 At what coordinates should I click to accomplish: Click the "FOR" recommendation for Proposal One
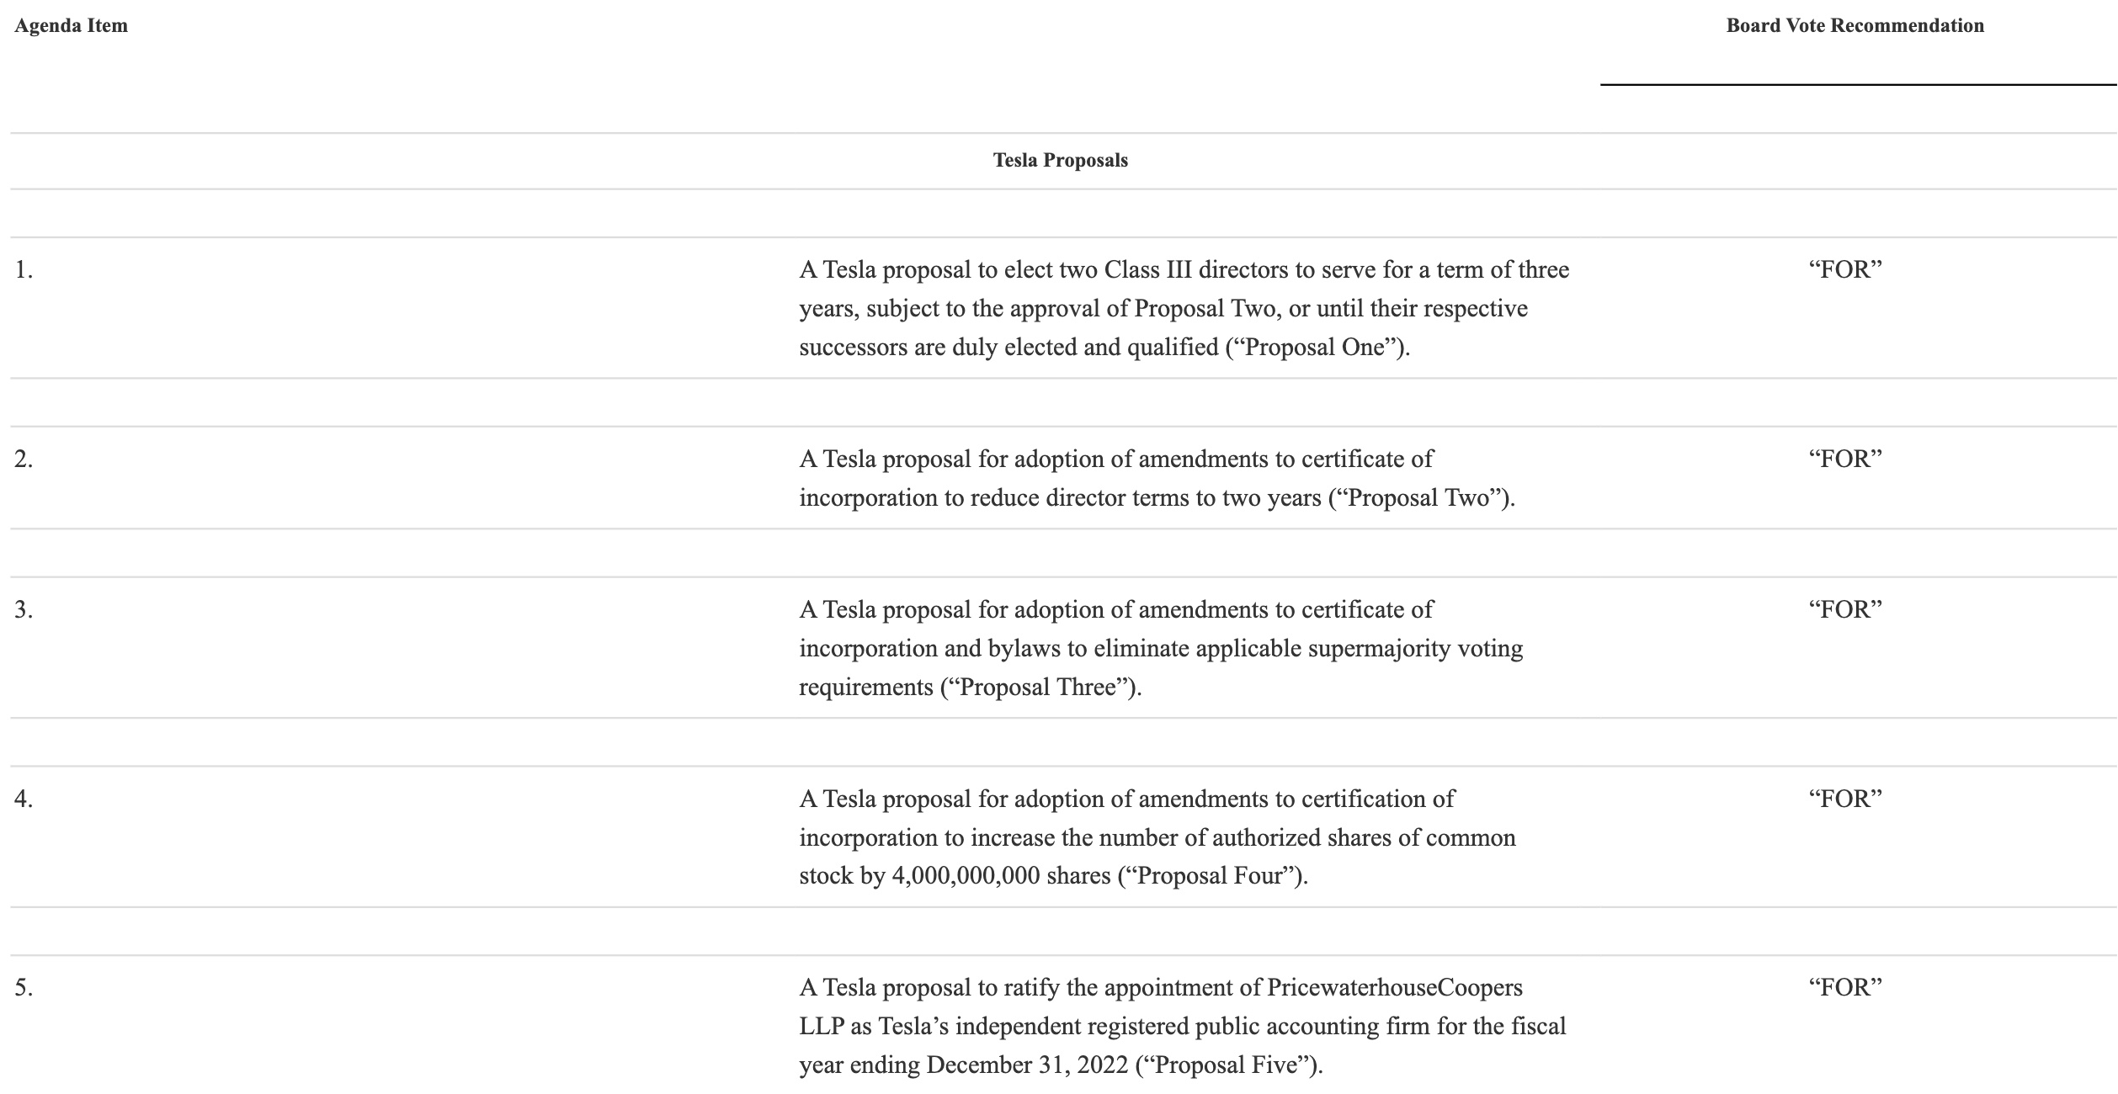(x=1845, y=270)
